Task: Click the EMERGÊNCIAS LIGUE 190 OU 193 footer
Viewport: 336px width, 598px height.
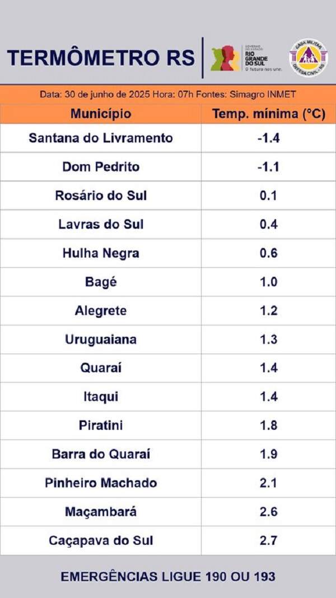Action: coord(168,577)
